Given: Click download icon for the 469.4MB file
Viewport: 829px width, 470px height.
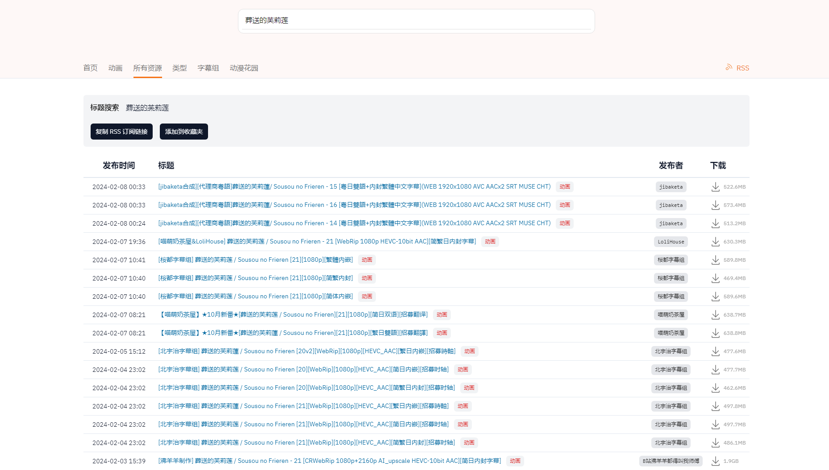Looking at the screenshot, I should [715, 278].
